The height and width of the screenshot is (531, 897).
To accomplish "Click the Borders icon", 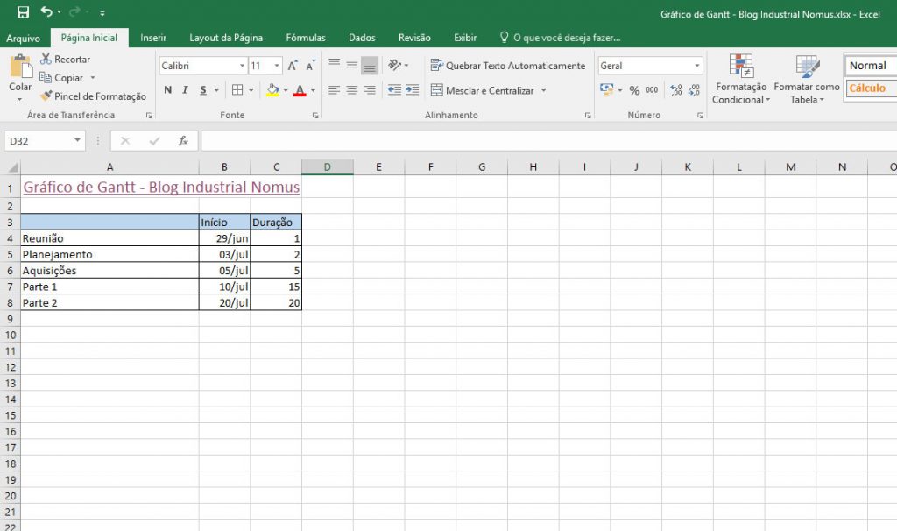I will tap(237, 90).
